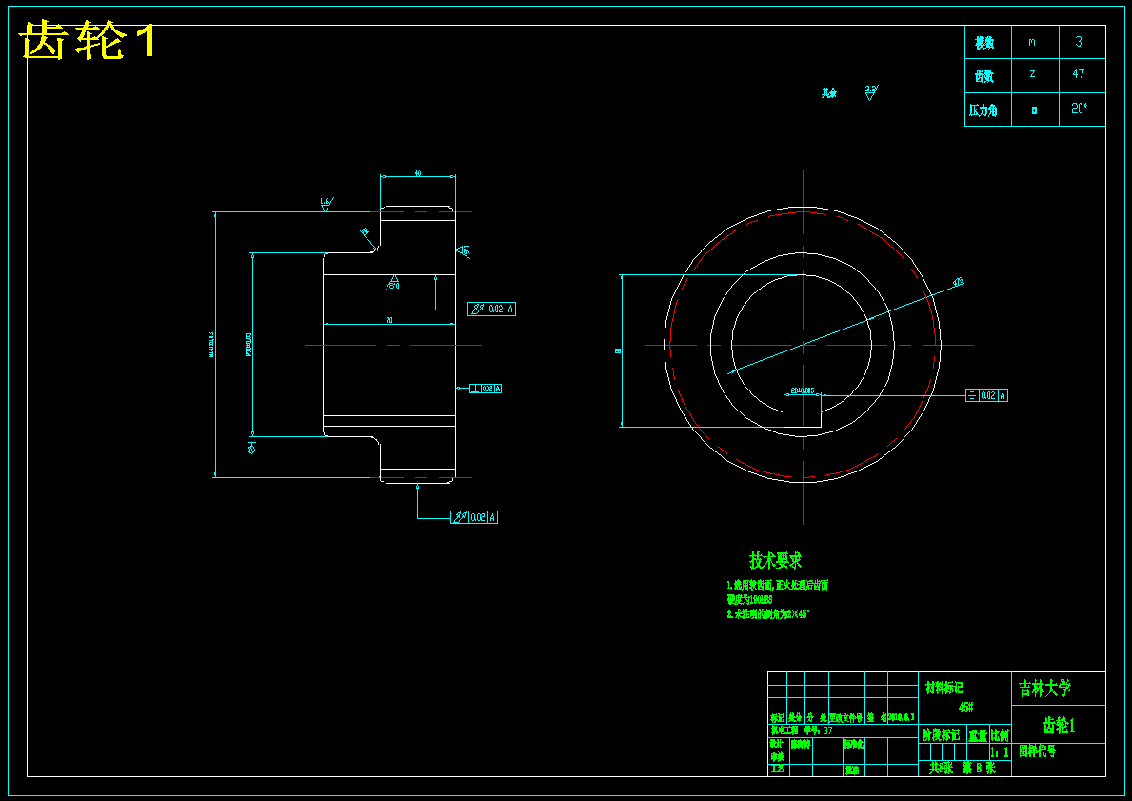Select the module value '3' table cell
Screen dimensions: 1132x801
[x=1082, y=42]
